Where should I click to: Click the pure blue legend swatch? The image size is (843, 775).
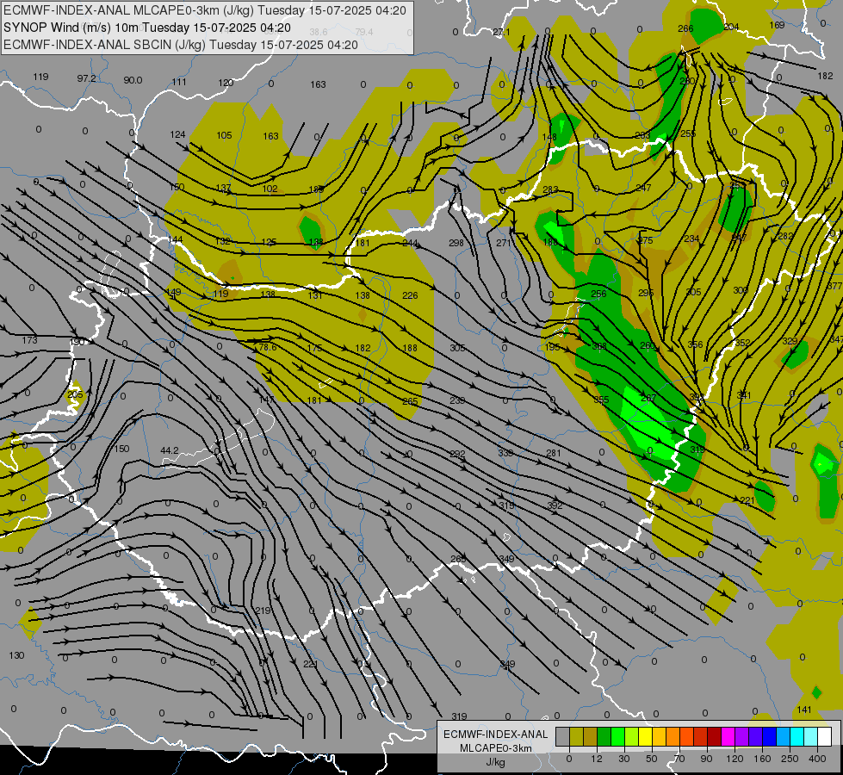(770, 736)
